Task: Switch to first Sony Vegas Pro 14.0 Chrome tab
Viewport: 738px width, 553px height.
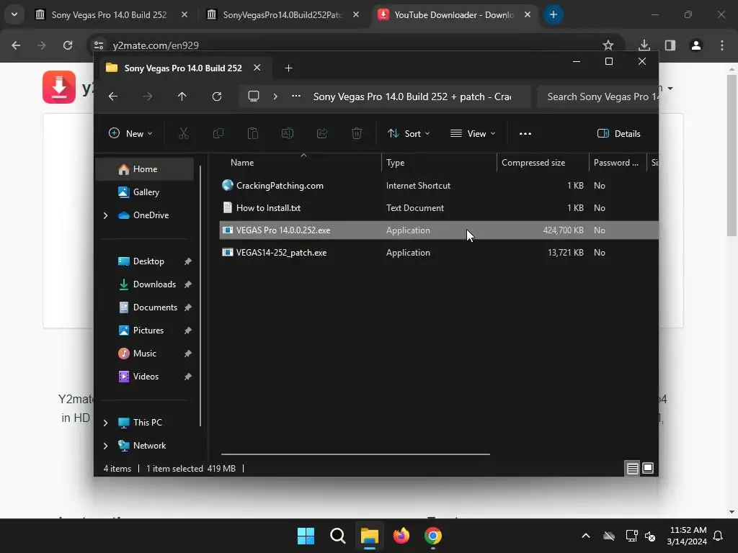Action: coord(109,14)
